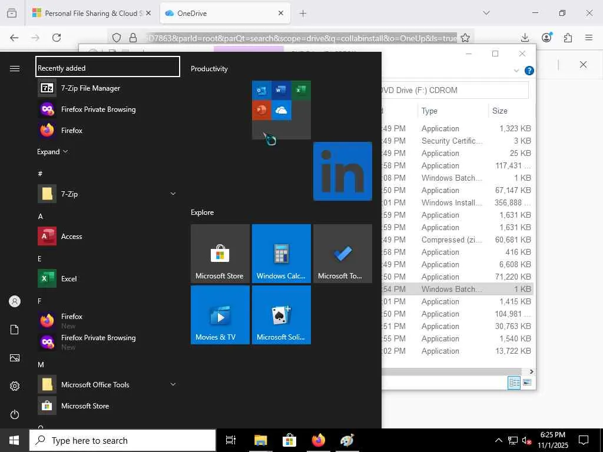Jump to the letter A header
This screenshot has height=452, width=603.
coord(41,217)
